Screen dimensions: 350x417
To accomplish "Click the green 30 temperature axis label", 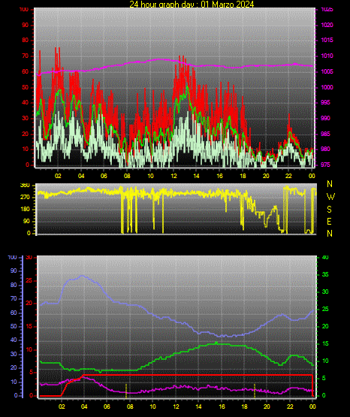I will tap(325, 292).
